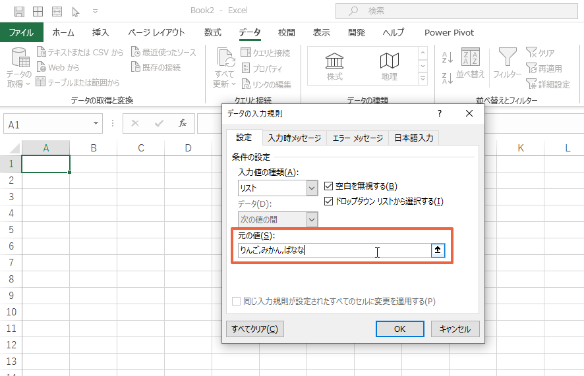This screenshot has height=376, width=584.
Task: Click the fx insert function icon
Action: click(183, 124)
